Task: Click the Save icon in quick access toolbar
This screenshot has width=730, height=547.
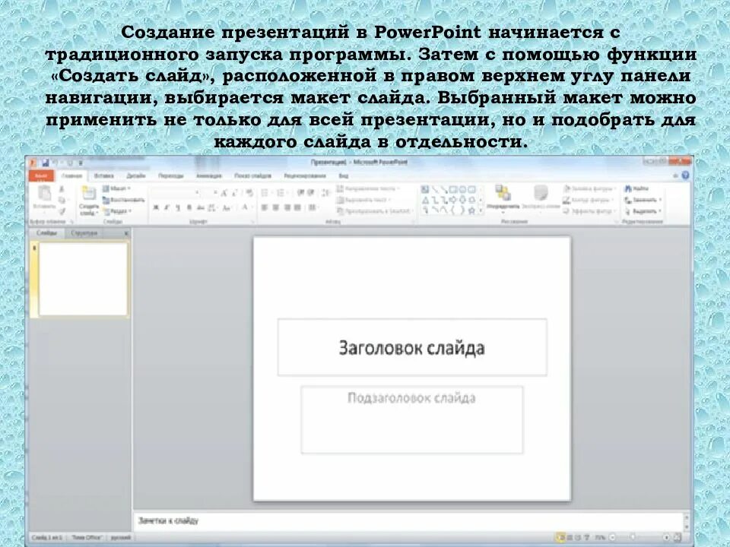Action: [x=45, y=163]
